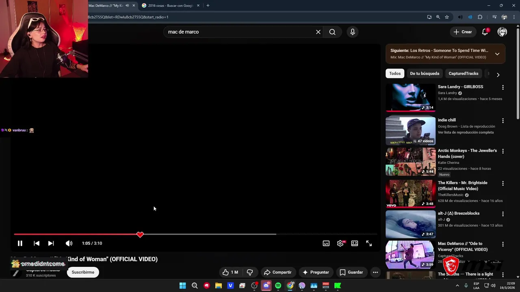Toggle subtitles in the video player
The image size is (520, 292).
click(326, 243)
